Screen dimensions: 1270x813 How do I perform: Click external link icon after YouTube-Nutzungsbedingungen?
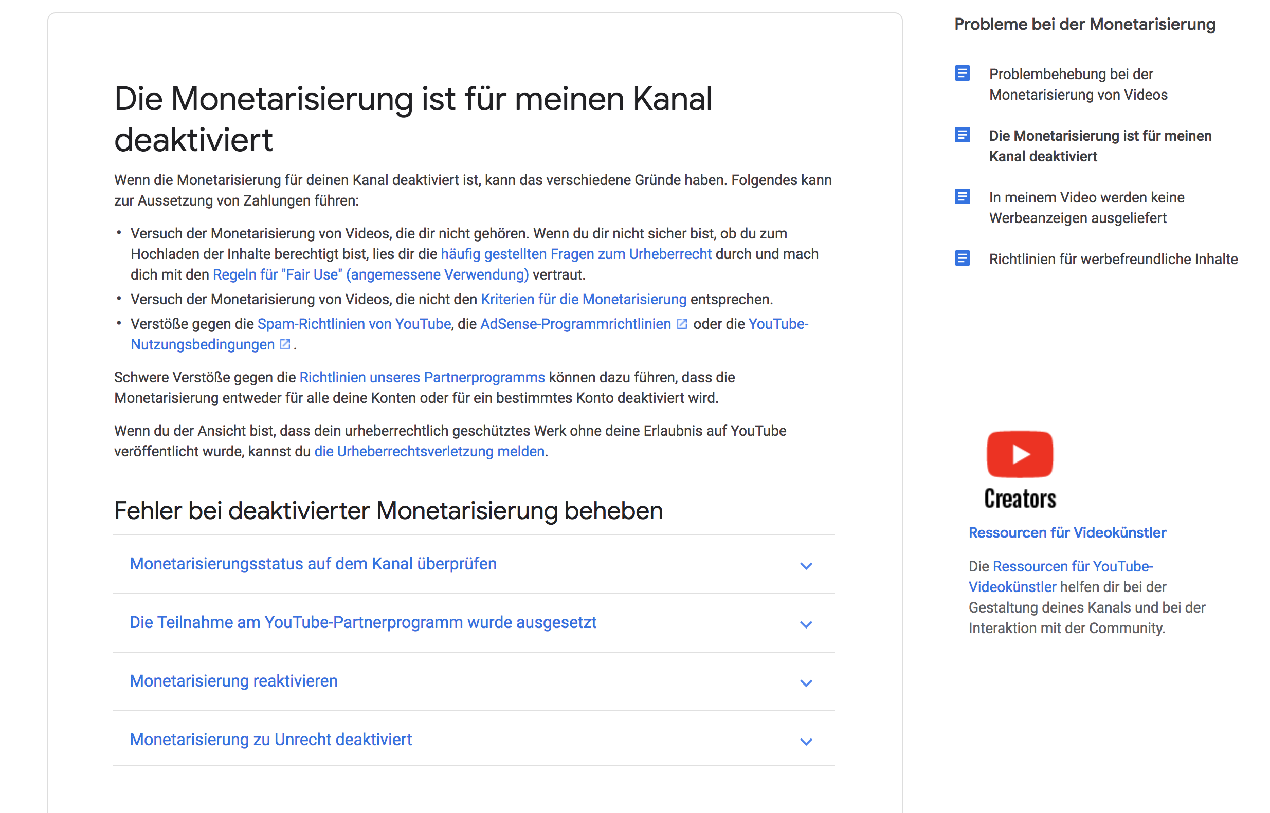pyautogui.click(x=285, y=344)
